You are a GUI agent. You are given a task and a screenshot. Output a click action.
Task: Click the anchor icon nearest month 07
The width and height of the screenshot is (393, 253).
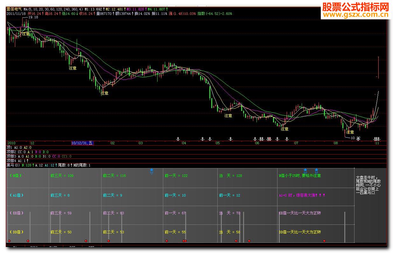point(287,139)
